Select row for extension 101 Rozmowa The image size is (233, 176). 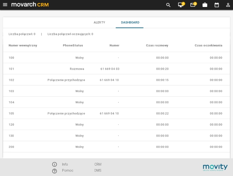116,69
